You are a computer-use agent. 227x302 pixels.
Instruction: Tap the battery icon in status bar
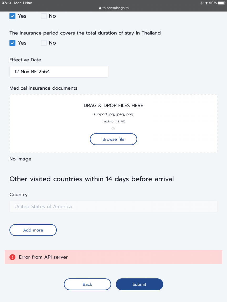tap(221, 3)
